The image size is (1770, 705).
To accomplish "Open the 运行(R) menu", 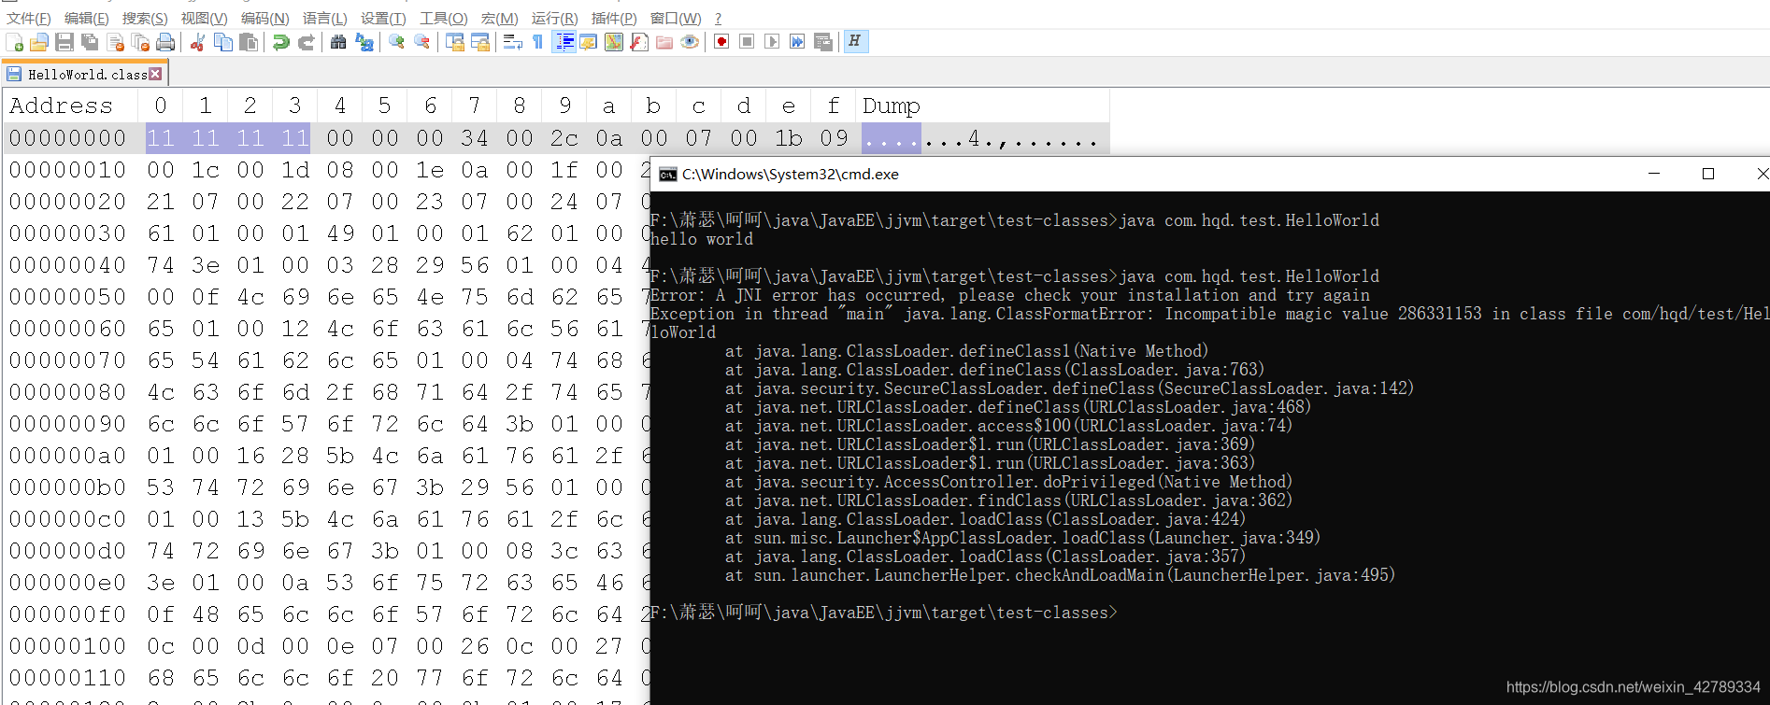I will tap(554, 18).
